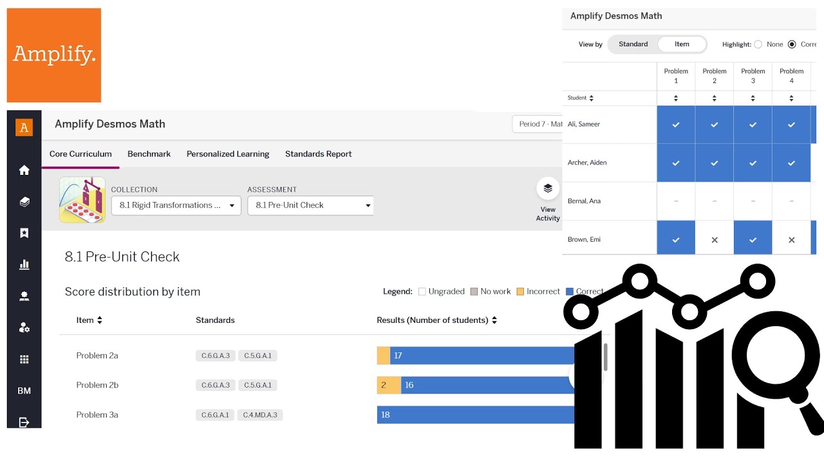Open the Benchmark tab
This screenshot has width=824, height=463.
(149, 154)
